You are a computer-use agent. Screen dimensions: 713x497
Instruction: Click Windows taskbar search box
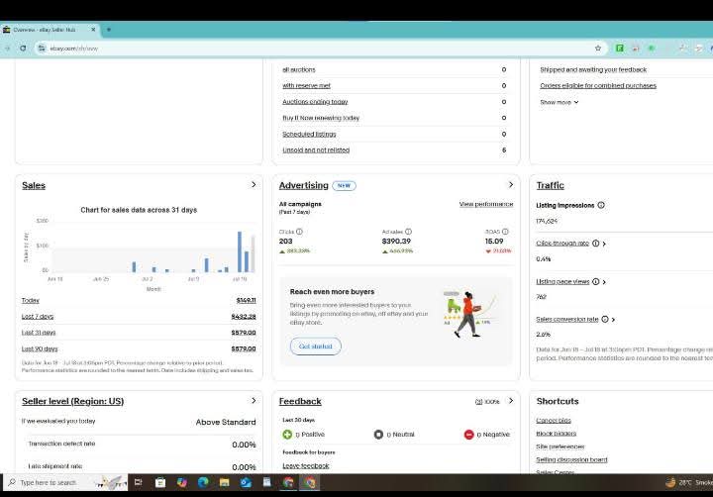tap(66, 482)
